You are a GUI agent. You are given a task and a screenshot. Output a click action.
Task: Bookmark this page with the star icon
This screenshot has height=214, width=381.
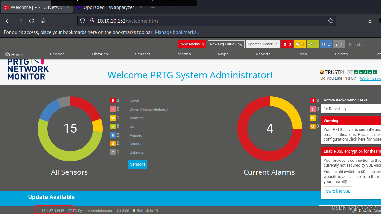pyautogui.click(x=330, y=21)
